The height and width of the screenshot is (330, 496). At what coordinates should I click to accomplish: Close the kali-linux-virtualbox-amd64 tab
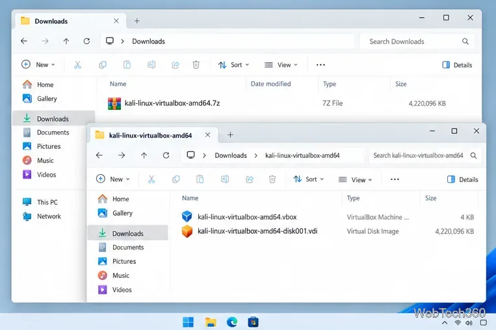click(207, 135)
